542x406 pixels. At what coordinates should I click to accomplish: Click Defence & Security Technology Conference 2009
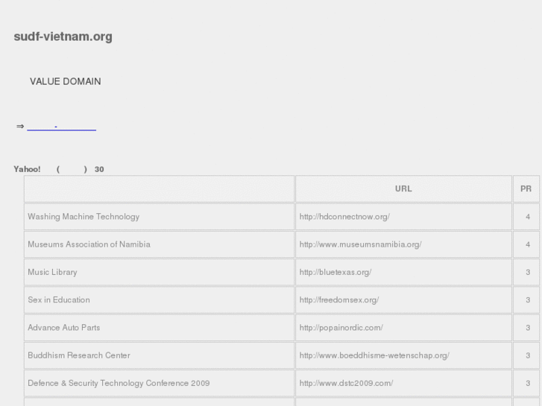pyautogui.click(x=119, y=383)
